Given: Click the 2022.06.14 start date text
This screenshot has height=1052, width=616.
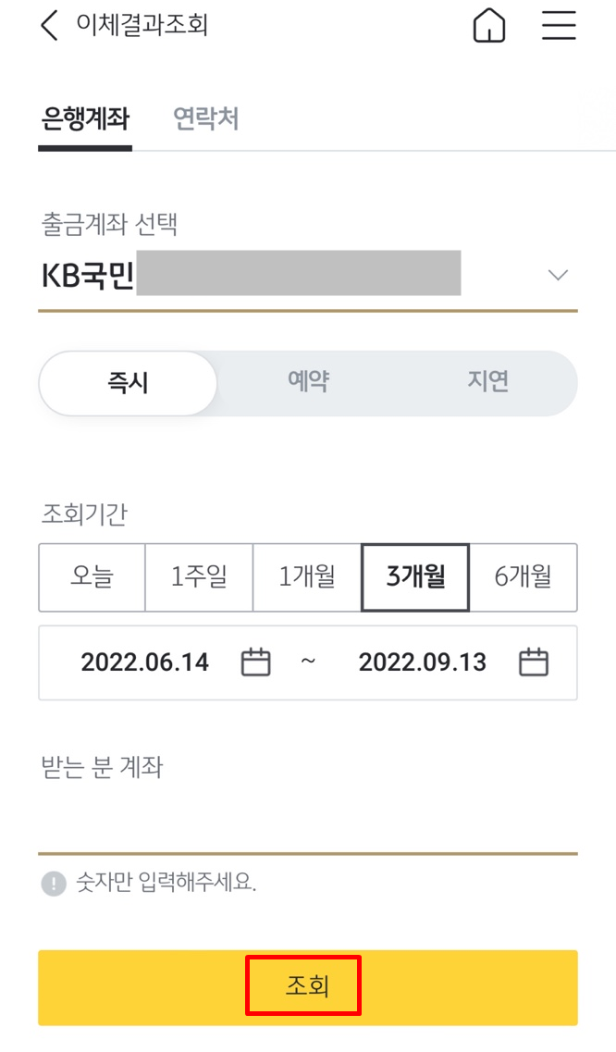Looking at the screenshot, I should pyautogui.click(x=145, y=662).
